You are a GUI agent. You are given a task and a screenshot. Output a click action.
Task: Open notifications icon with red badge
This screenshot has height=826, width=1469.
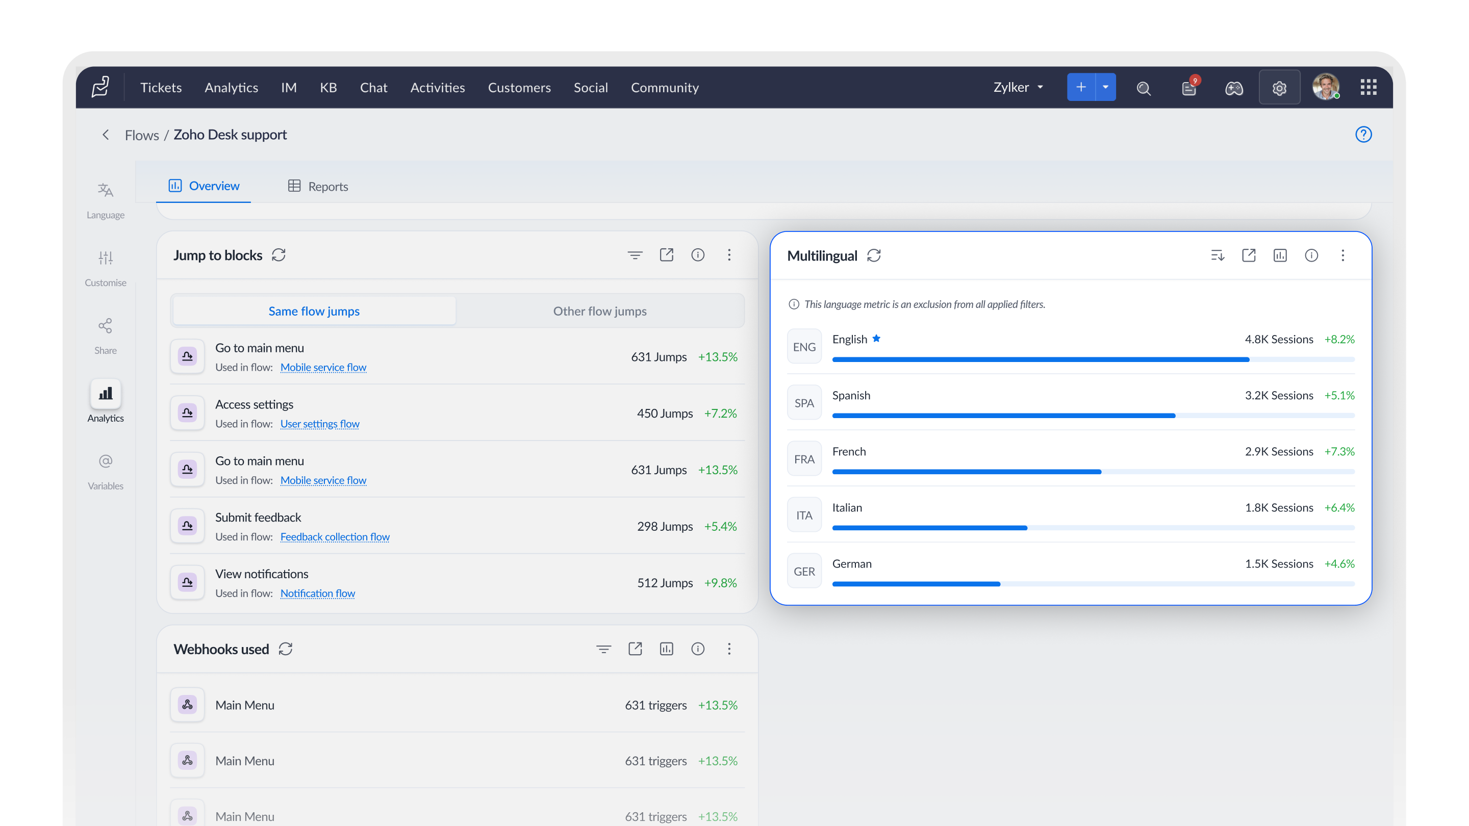coord(1189,87)
